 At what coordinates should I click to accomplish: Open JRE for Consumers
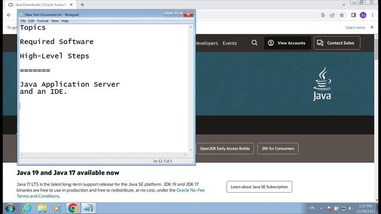[278, 149]
